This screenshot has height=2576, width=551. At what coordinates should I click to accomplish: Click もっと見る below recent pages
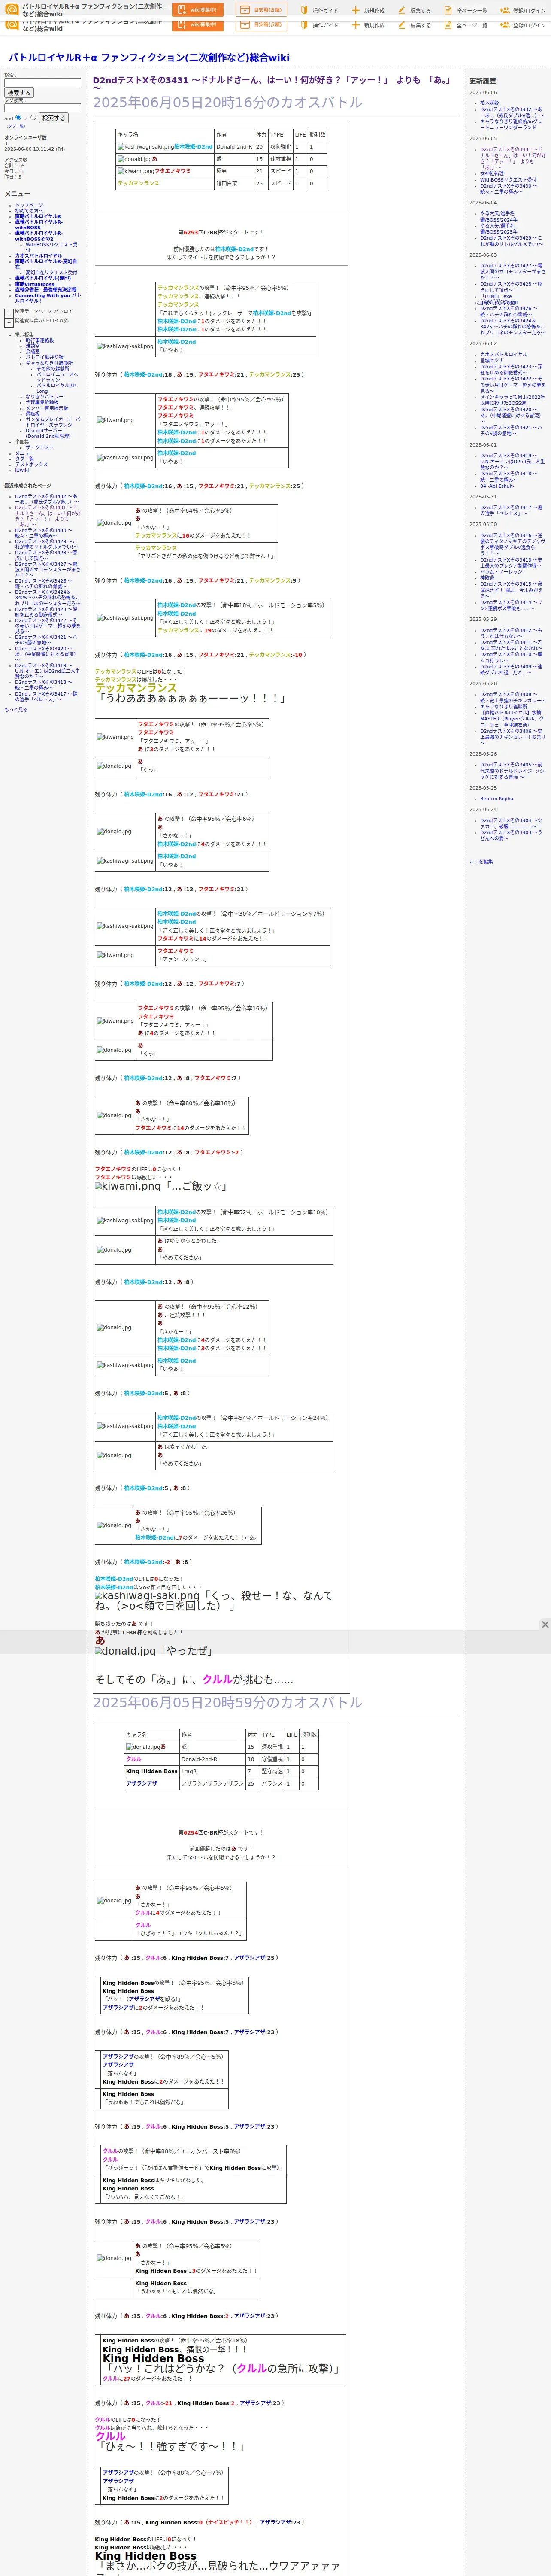[16, 710]
